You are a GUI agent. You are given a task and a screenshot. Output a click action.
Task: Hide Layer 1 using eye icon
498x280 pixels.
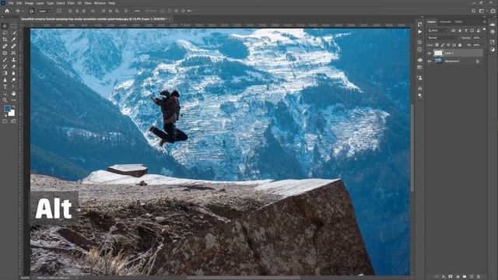pos(430,53)
